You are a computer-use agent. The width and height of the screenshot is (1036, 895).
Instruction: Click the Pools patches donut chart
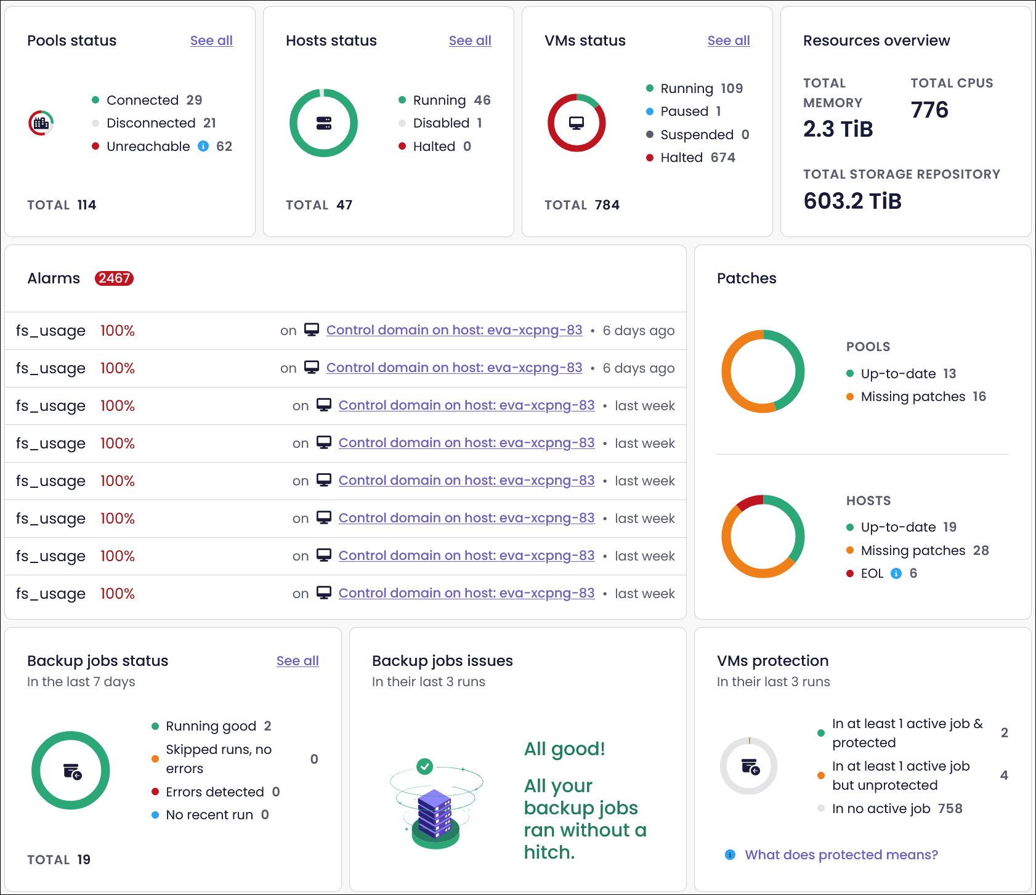coord(763,371)
